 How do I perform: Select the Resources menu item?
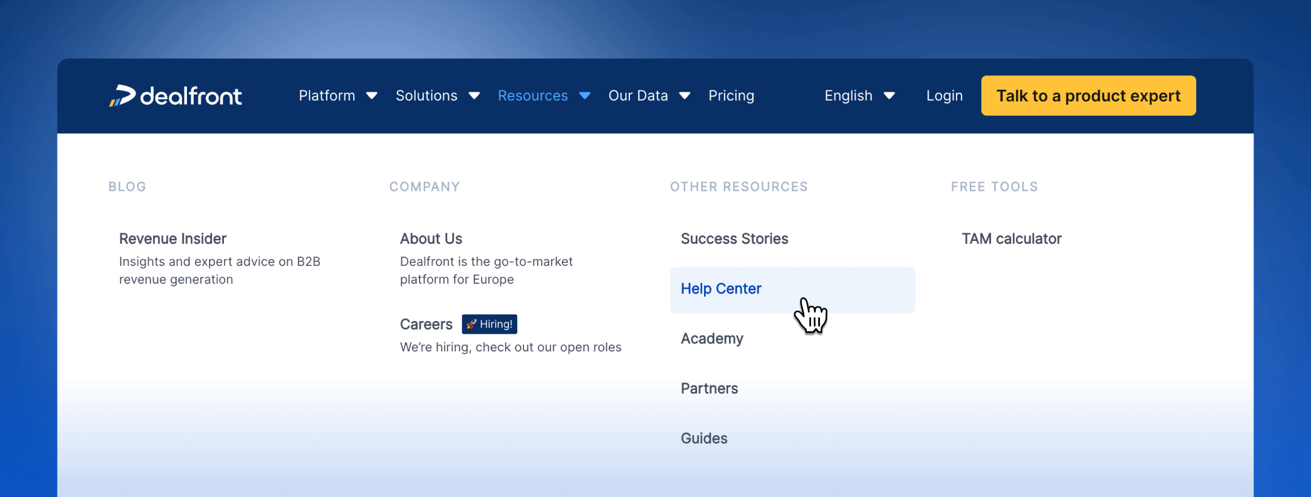coord(533,96)
